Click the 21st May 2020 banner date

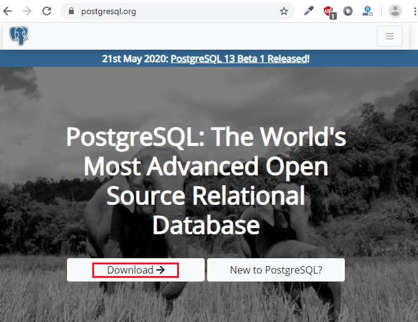pyautogui.click(x=135, y=59)
